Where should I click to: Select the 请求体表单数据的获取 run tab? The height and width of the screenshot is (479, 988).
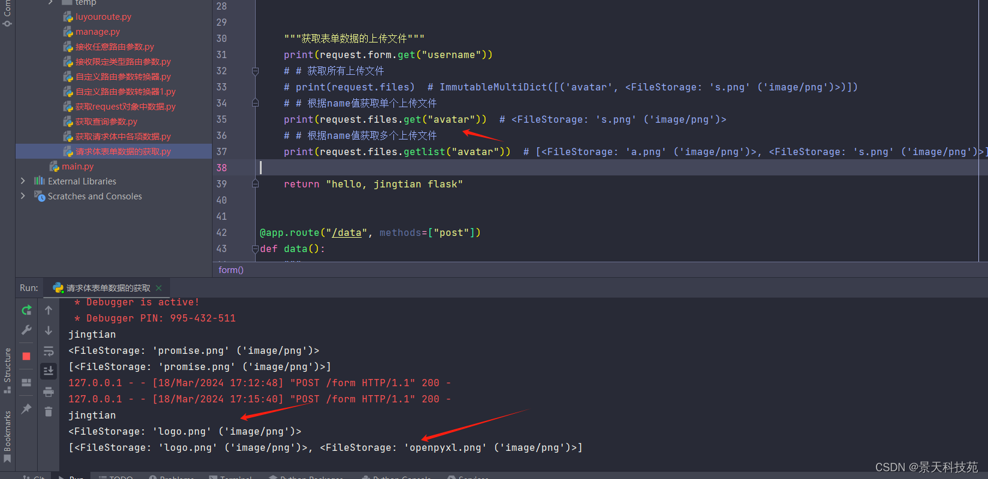coord(108,288)
